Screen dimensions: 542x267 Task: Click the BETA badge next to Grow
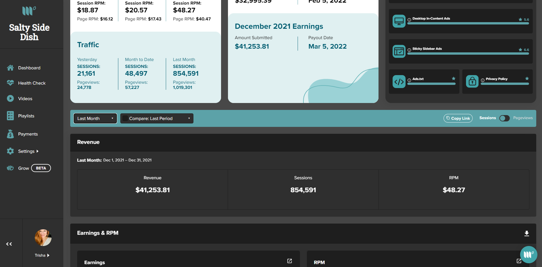[x=41, y=168]
